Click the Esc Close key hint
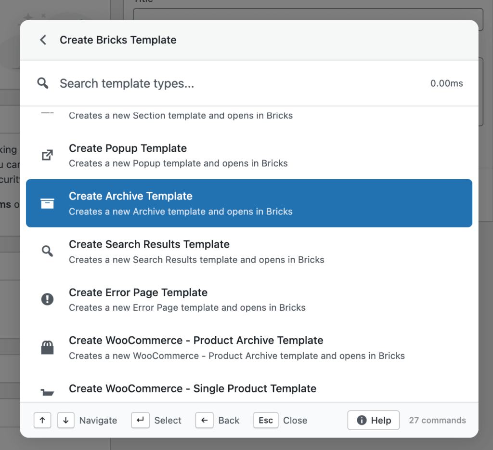This screenshot has width=493, height=450. 265,420
